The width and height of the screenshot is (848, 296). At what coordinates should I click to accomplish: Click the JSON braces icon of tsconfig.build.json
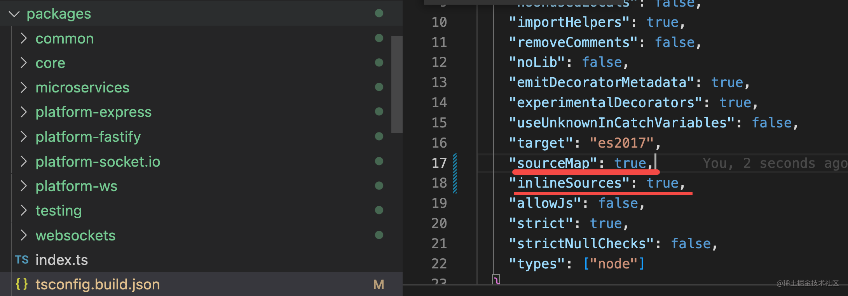[22, 284]
